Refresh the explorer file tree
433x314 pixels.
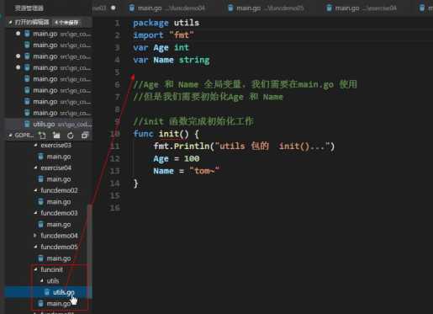point(71,136)
